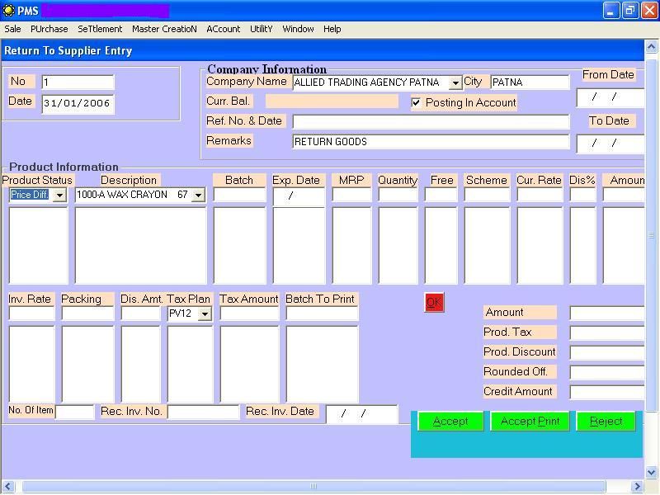Click the green Accept button
Viewport: 660px width, 495px height.
(450, 421)
